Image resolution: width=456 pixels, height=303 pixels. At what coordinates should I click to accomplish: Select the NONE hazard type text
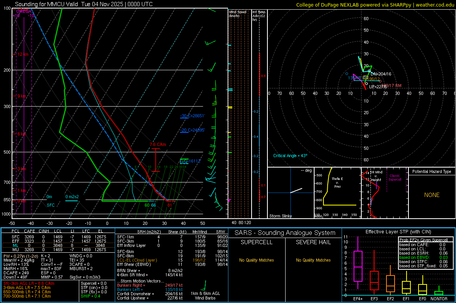(x=432, y=195)
